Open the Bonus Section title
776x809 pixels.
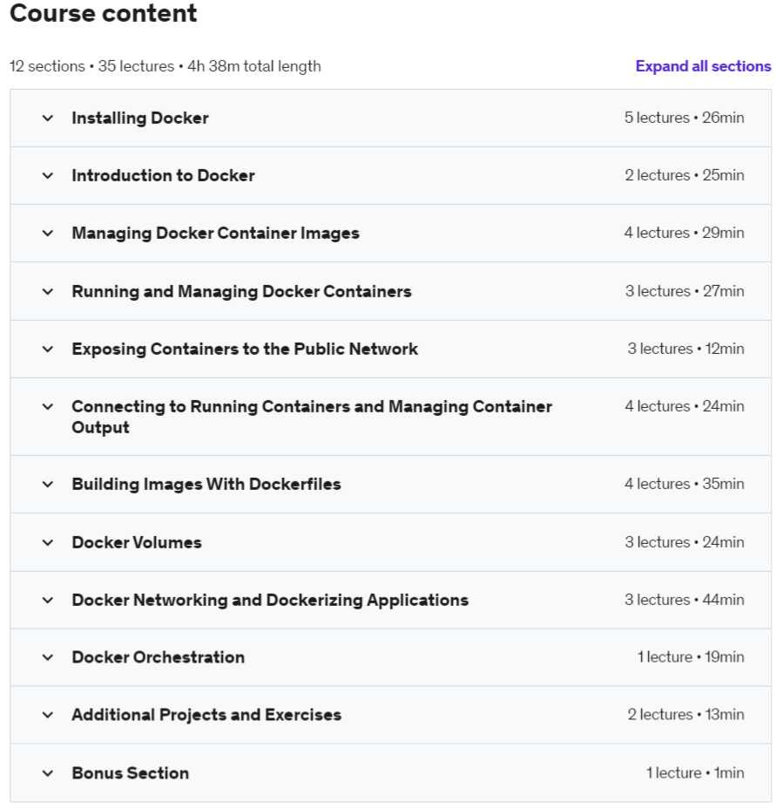(x=130, y=773)
